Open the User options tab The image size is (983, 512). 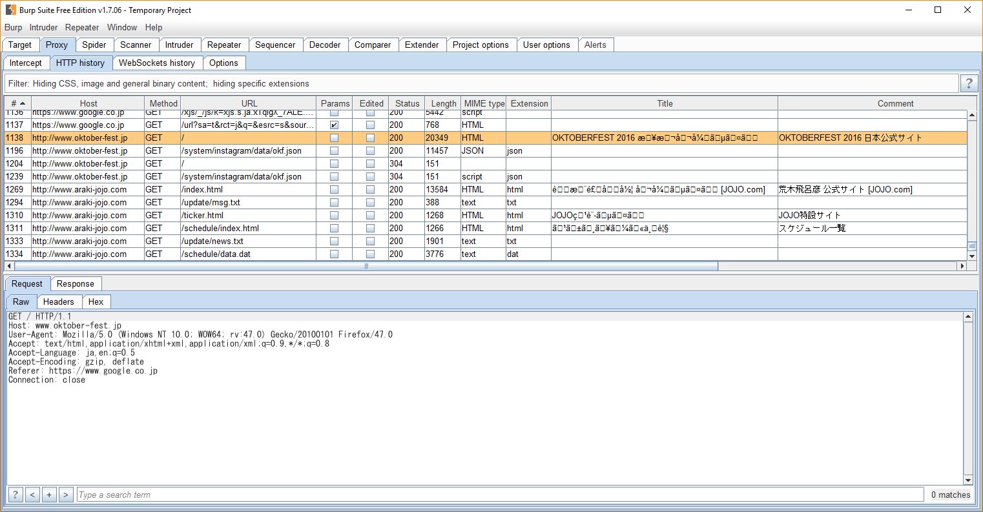coord(546,45)
